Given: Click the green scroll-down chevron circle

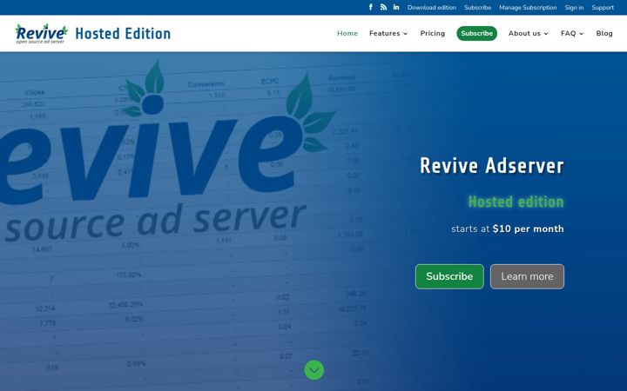Looking at the screenshot, I should pos(313,370).
